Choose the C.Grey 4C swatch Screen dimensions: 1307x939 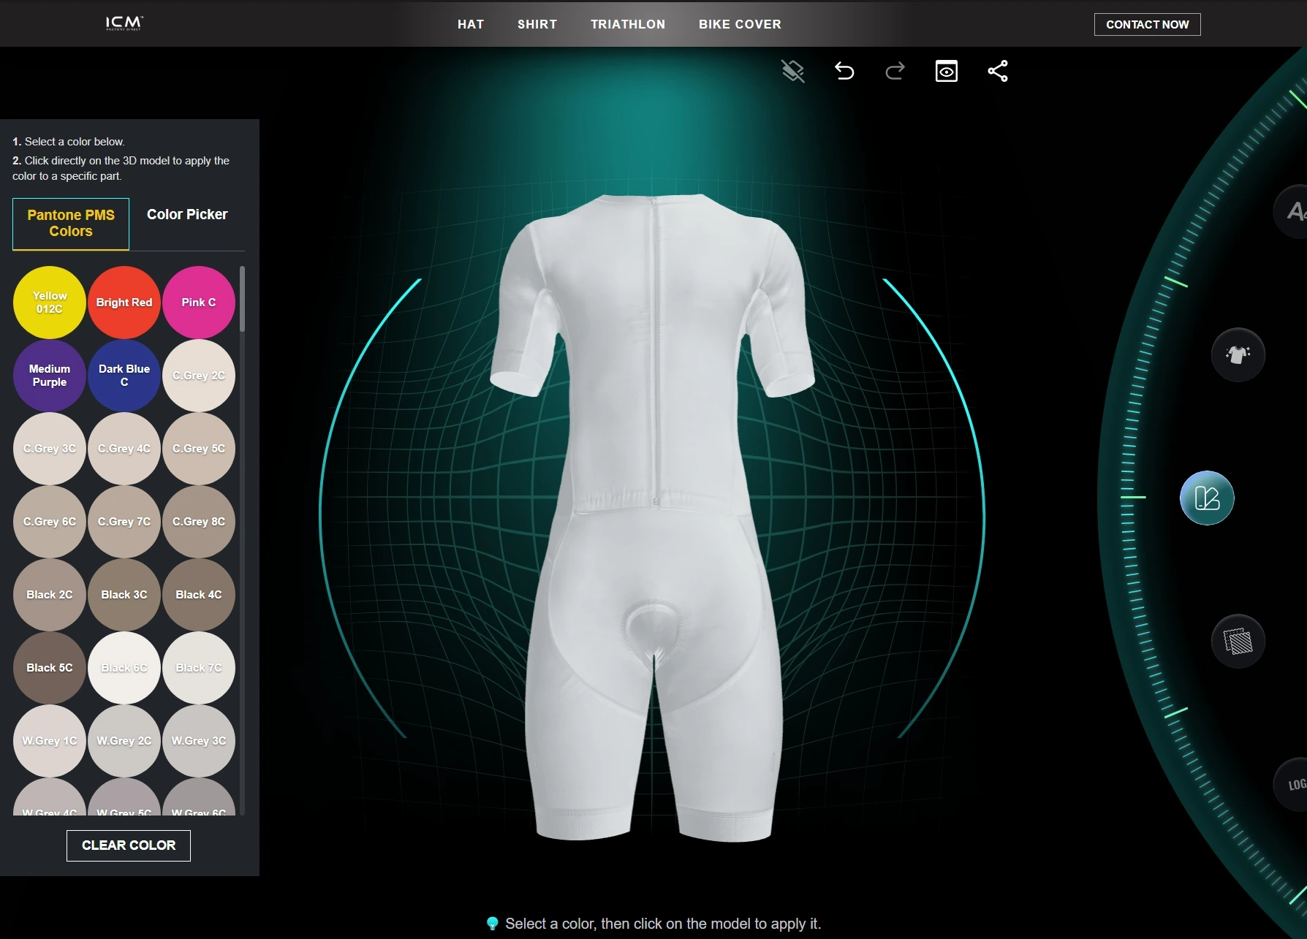(124, 449)
